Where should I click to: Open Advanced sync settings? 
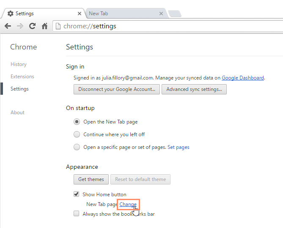(194, 89)
